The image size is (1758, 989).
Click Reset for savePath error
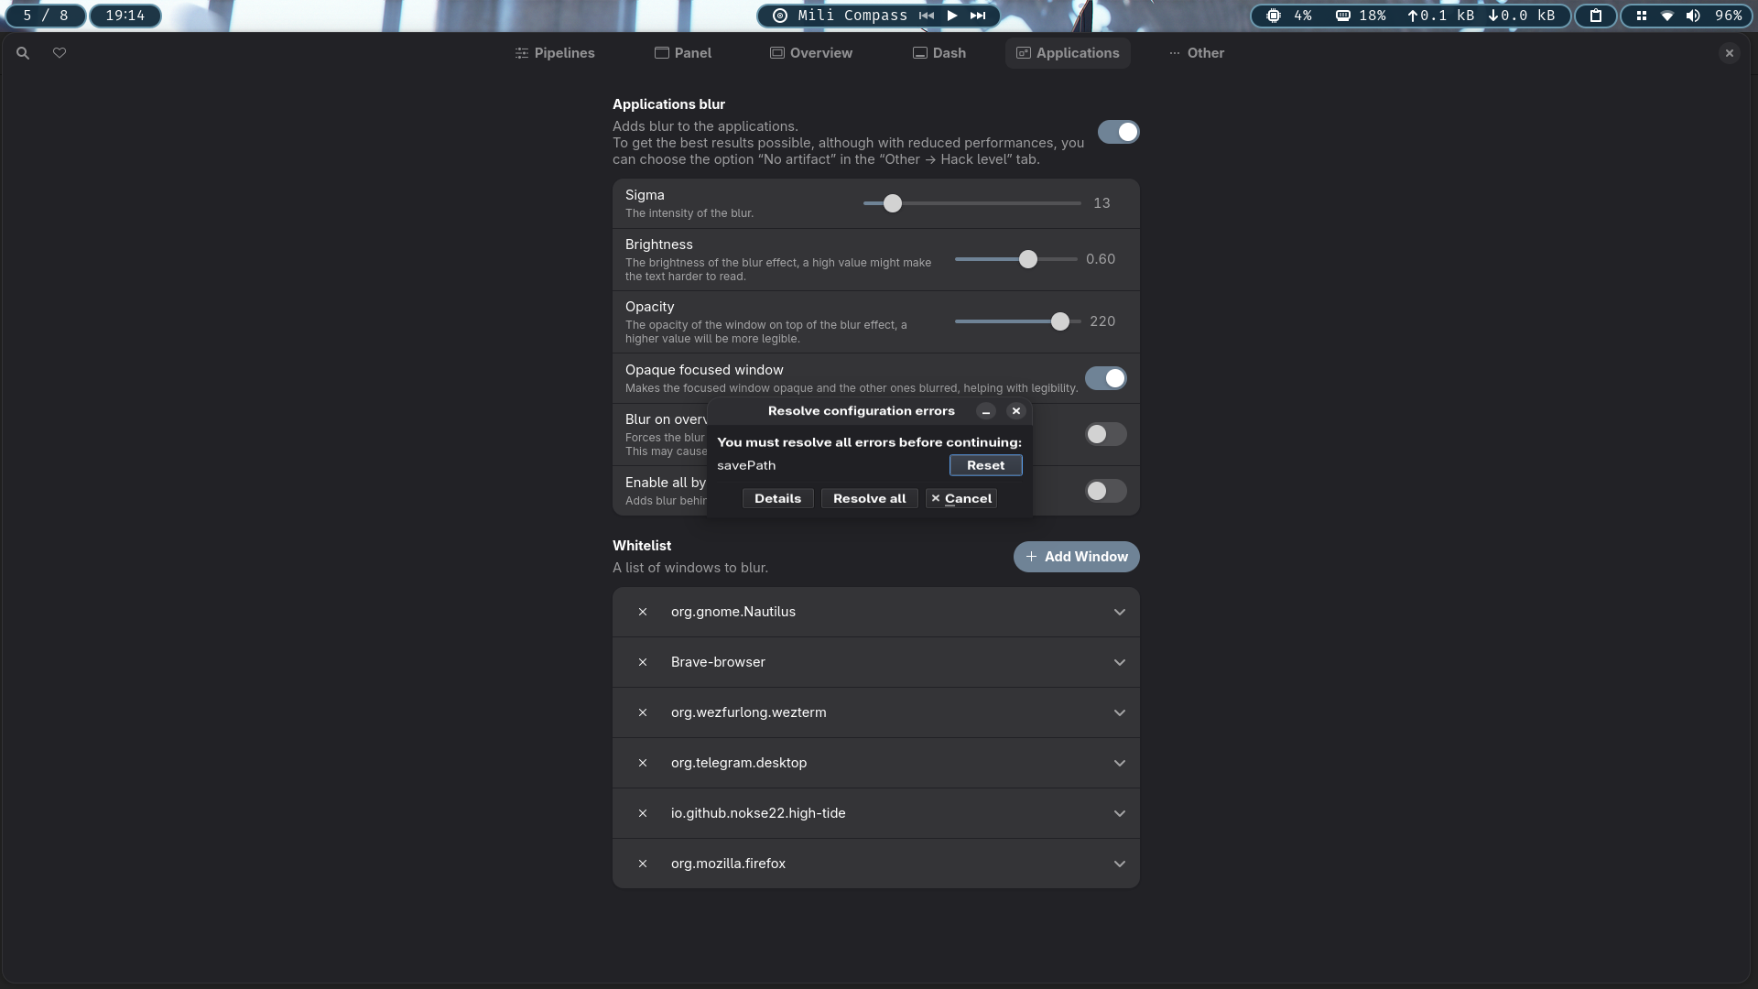[985, 465]
